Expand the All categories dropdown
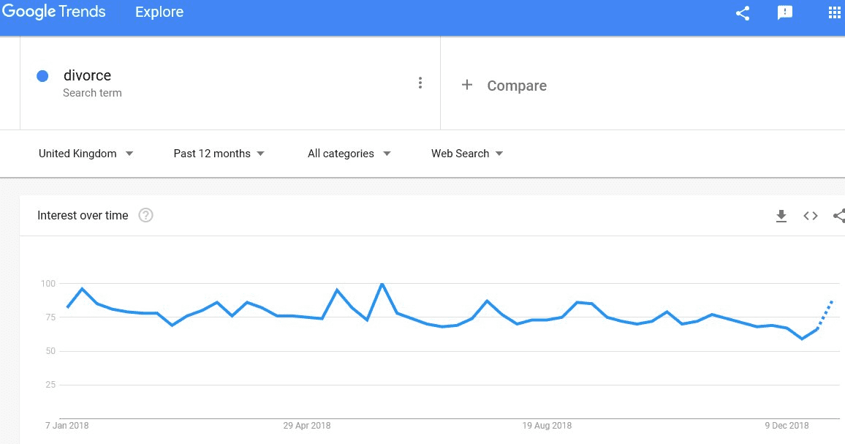 (x=349, y=154)
